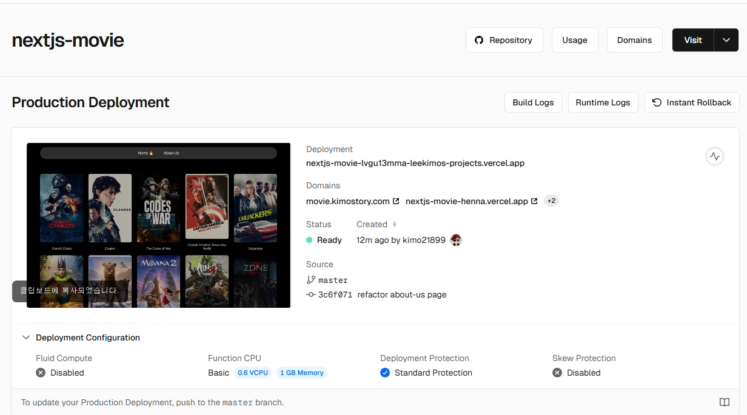747x415 pixels.
Task: Click Standard Protection checkmark icon
Action: [x=385, y=373]
